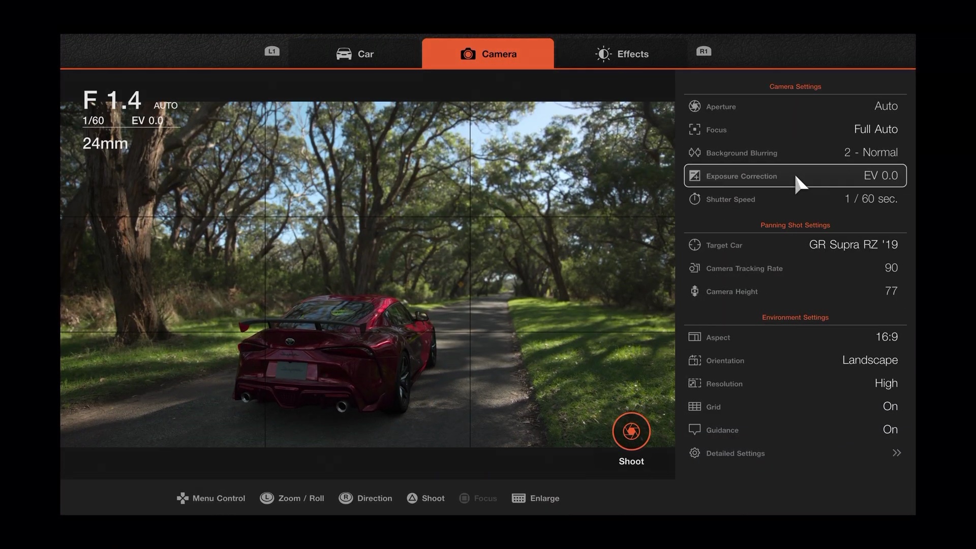
Task: Click the Panning Shot Settings heading
Action: tap(795, 225)
